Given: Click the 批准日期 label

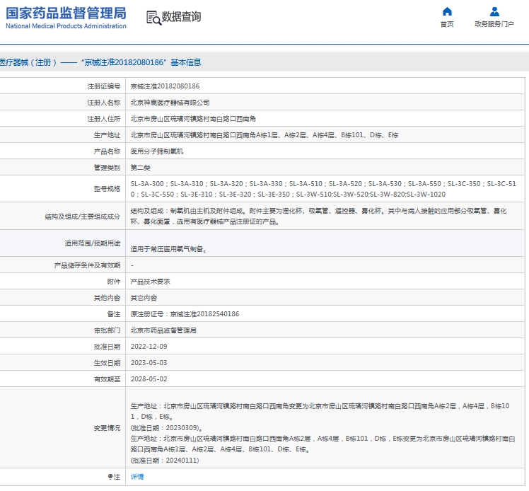Looking at the screenshot, I should [x=107, y=346].
